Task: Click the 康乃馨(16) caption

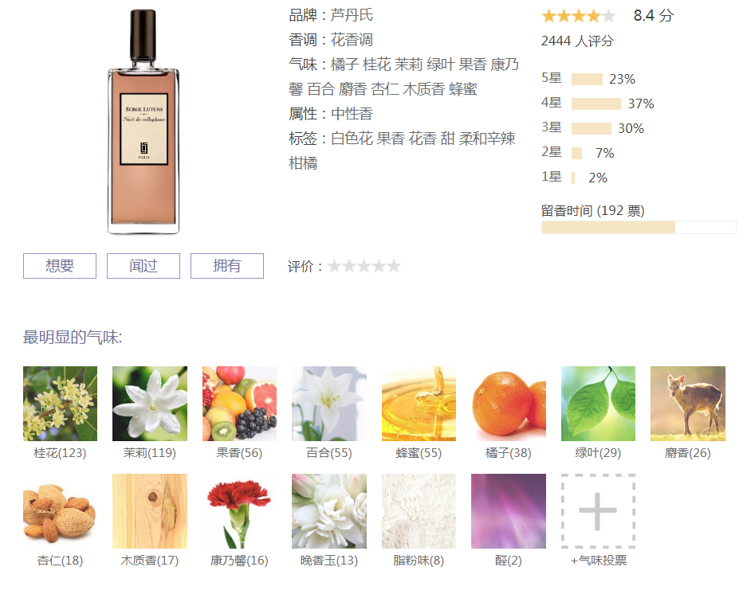Action: pos(239,561)
